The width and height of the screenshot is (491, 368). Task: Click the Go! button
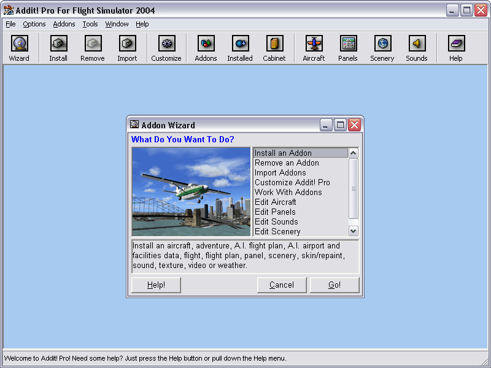(x=334, y=285)
